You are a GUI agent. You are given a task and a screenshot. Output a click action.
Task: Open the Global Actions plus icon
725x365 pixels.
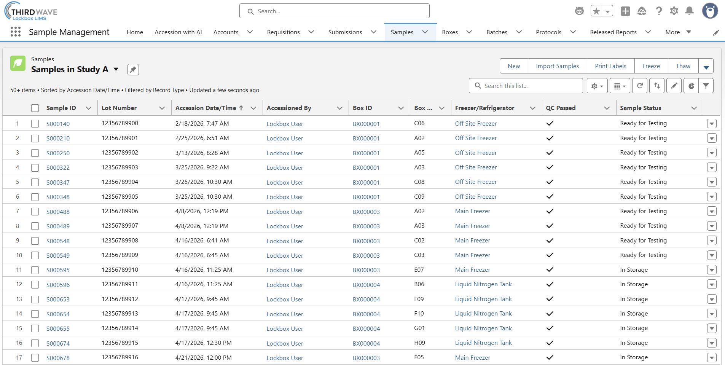625,11
